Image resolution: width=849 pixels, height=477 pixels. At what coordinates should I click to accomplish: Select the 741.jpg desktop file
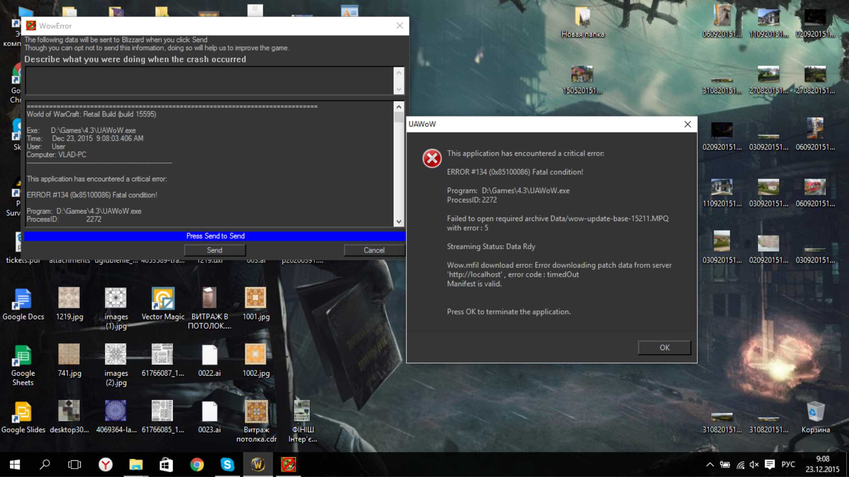[x=69, y=361]
